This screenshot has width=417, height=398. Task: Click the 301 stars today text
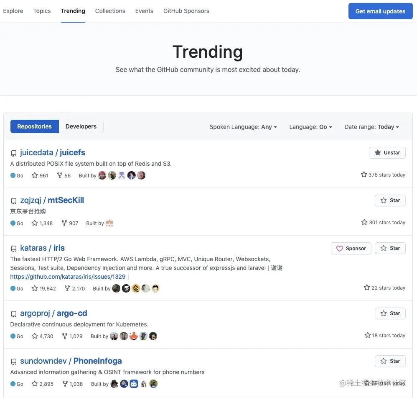(383, 222)
